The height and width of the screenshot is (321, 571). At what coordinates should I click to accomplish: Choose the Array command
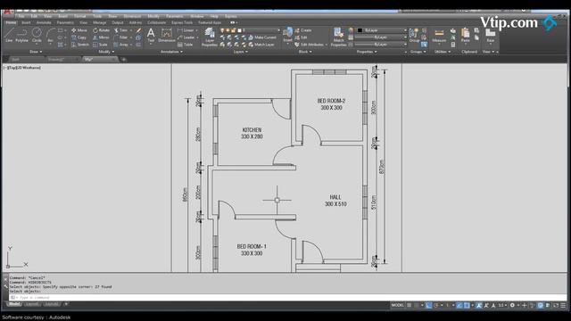pyautogui.click(x=121, y=45)
